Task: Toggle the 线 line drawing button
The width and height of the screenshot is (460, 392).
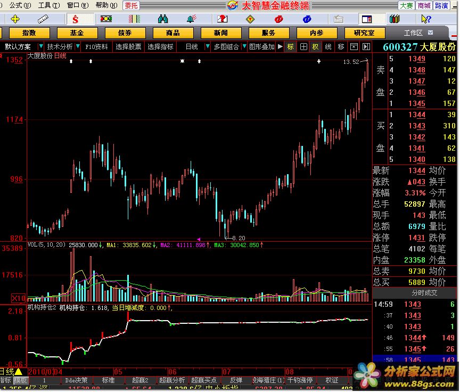Action: point(328,47)
